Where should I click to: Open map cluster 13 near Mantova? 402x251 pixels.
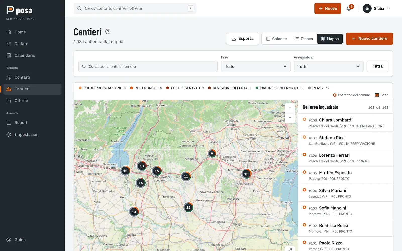tap(134, 212)
